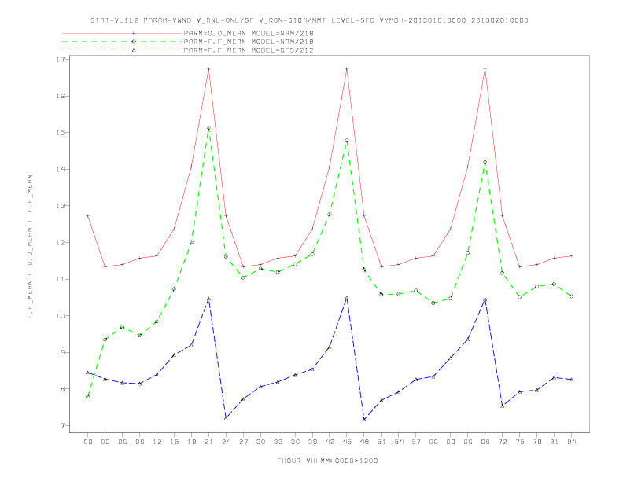
Task: Click the y-axis tick value 12
Action: point(61,243)
